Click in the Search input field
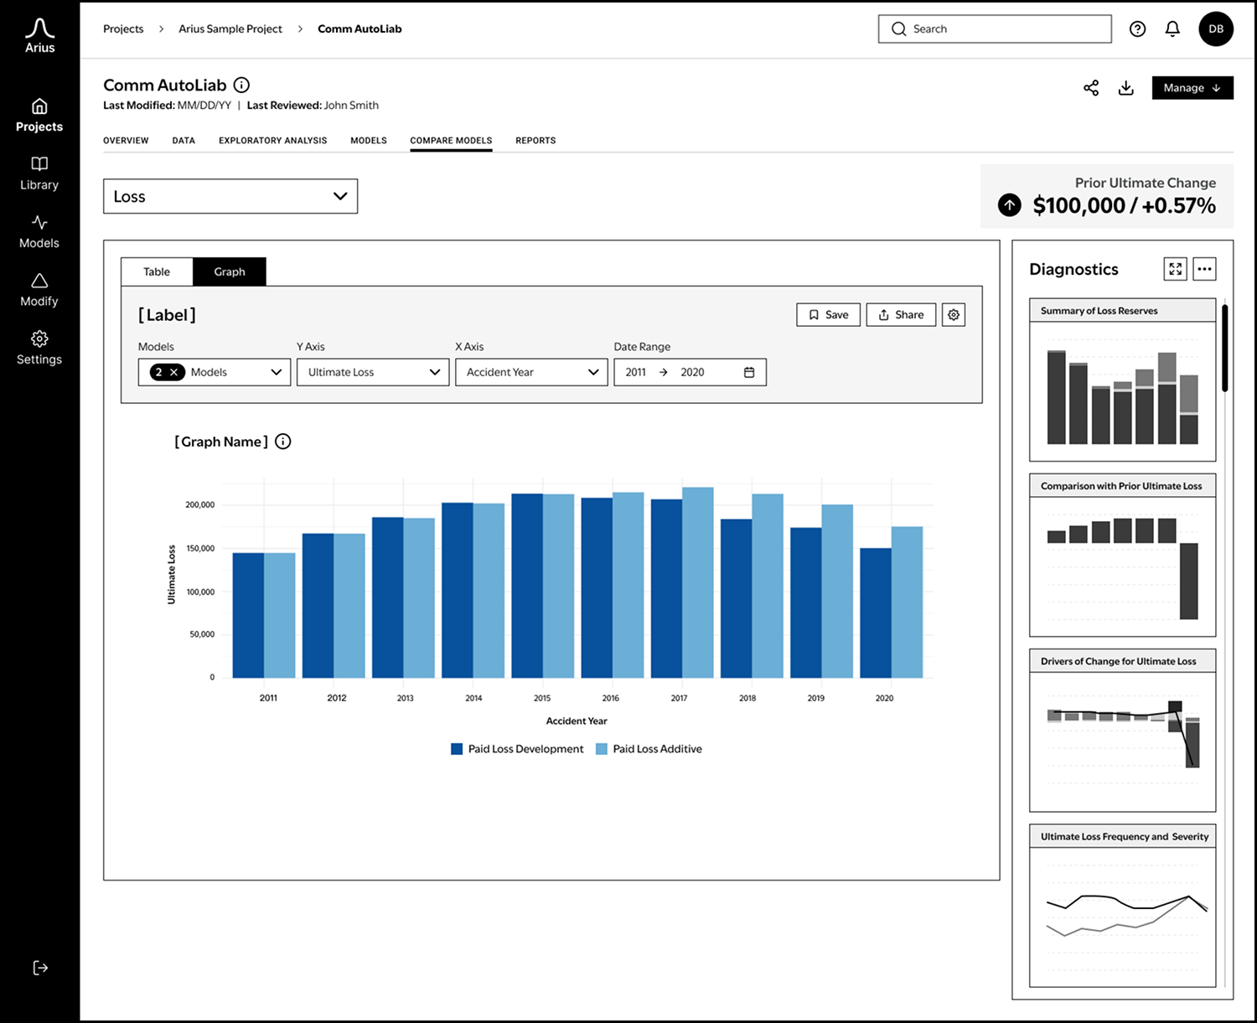 pyautogui.click(x=995, y=29)
